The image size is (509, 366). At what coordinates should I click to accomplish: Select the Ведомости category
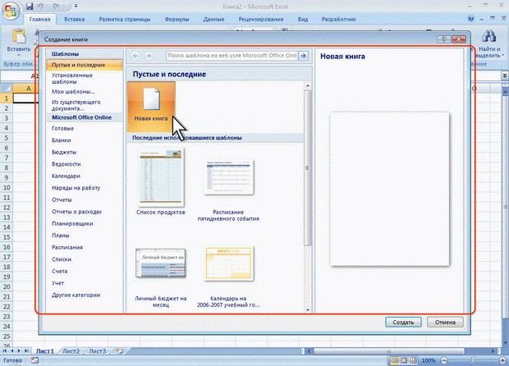pyautogui.click(x=66, y=164)
